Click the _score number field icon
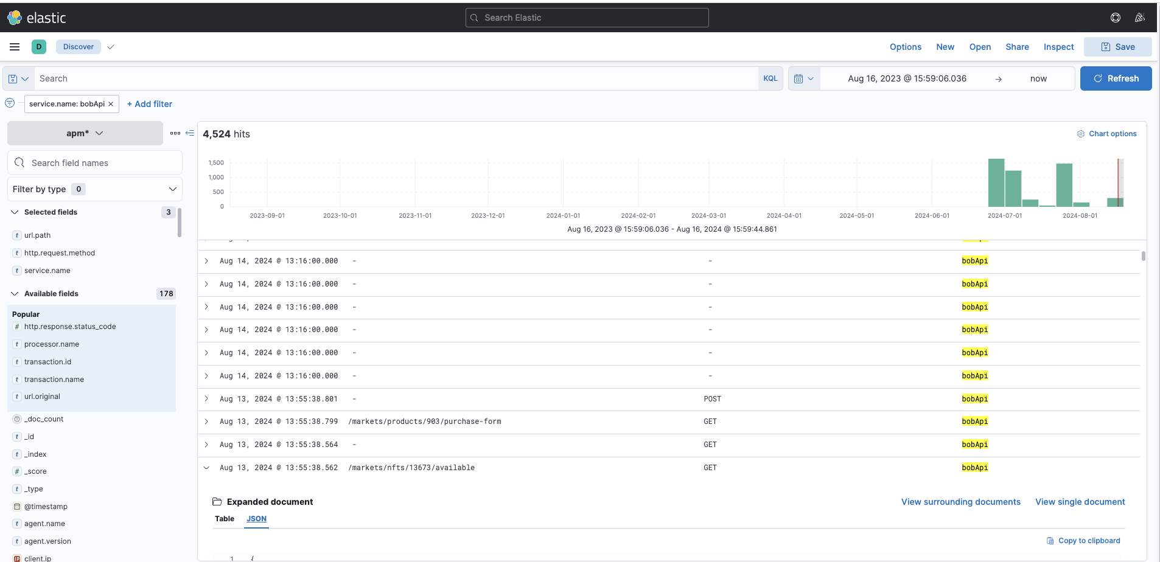Image resolution: width=1160 pixels, height=562 pixels. (17, 471)
